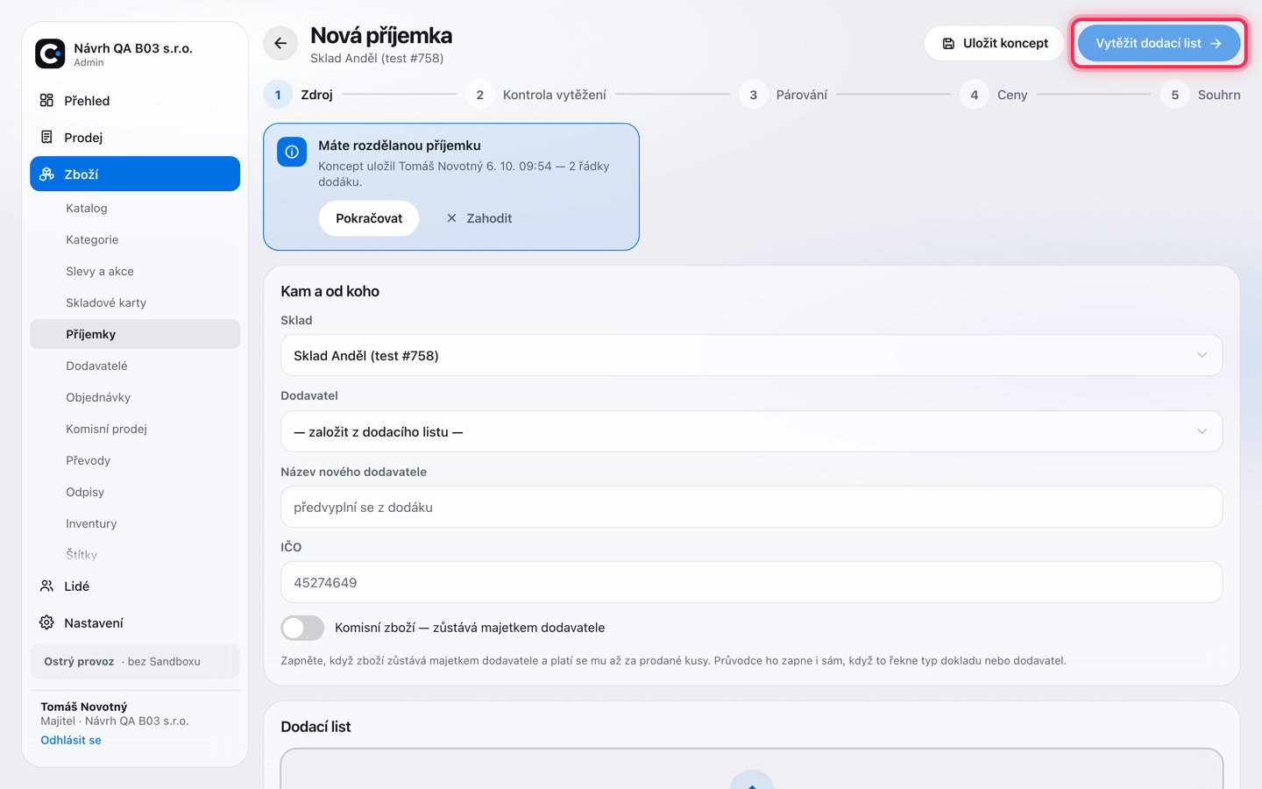The height and width of the screenshot is (789, 1262).
Task: Open Komisní prodej
Action: click(x=135, y=429)
